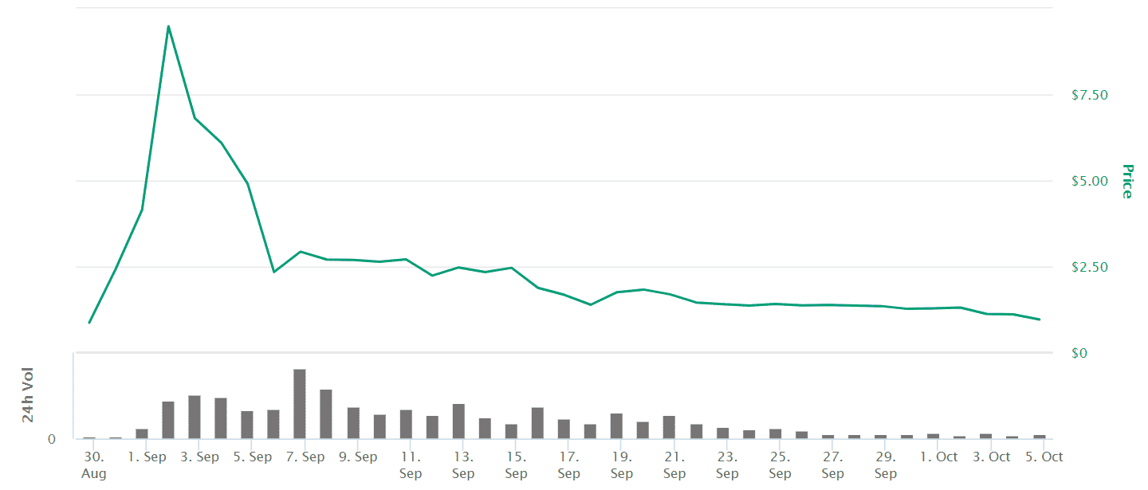Click the volume bar for 2 Sep
Image resolution: width=1148 pixels, height=490 pixels.
point(168,420)
